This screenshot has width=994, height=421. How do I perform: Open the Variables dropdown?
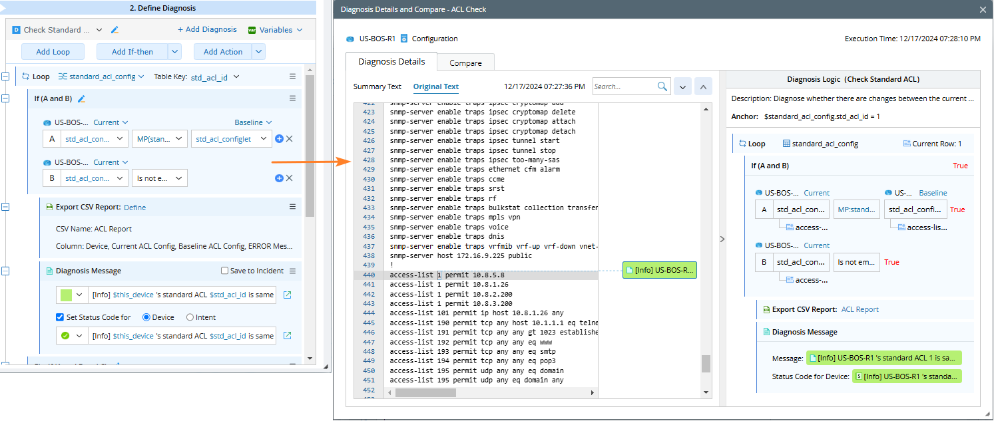click(x=275, y=30)
